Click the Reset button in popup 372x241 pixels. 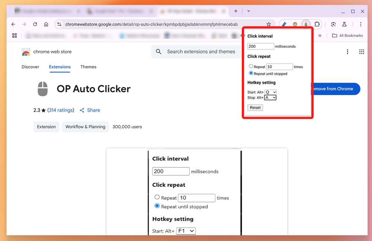[255, 108]
